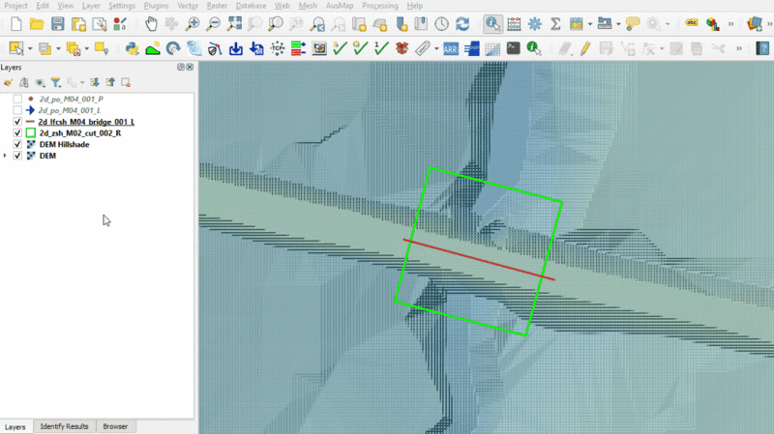
Task: Enable the 2d_po_M04_001_P layer checkbox
Action: 17,99
